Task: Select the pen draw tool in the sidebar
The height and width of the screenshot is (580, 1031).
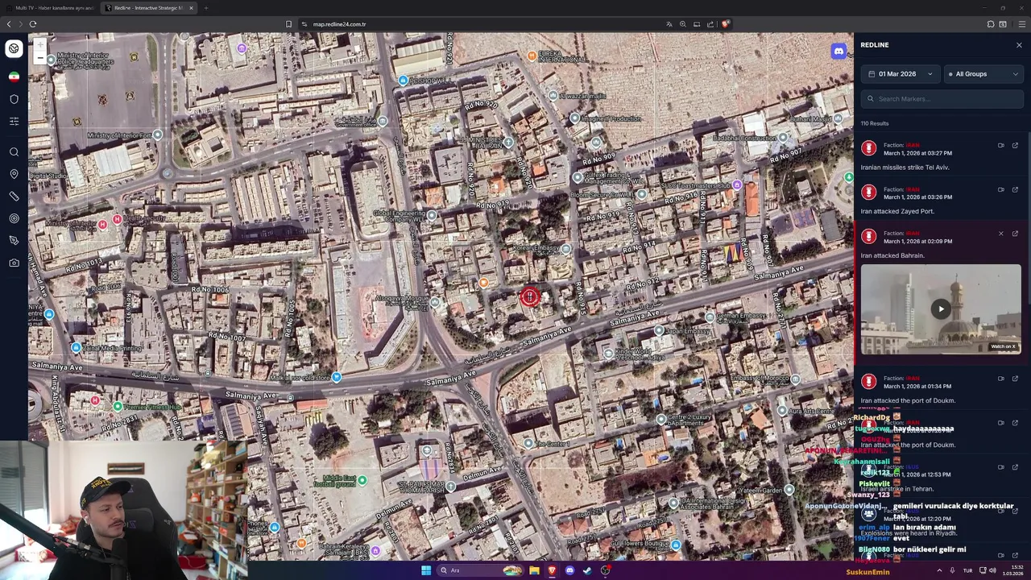Action: tap(14, 240)
